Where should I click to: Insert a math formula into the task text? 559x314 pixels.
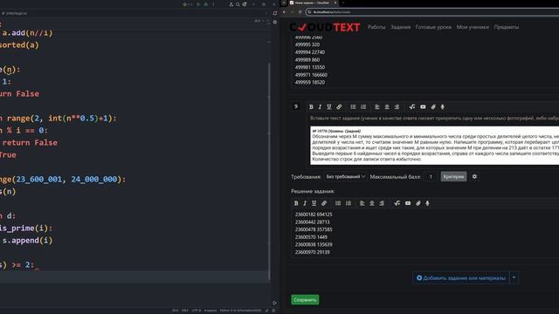pyautogui.click(x=412, y=106)
